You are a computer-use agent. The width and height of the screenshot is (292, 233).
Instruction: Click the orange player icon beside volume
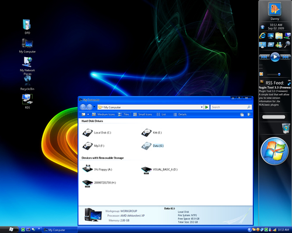(x=261, y=74)
